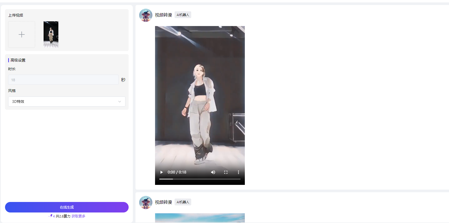
Task: Click the video progress bar
Action: pyautogui.click(x=200, y=179)
